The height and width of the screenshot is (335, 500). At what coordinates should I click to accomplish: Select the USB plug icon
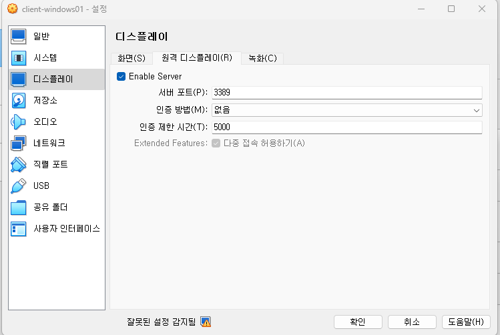pos(19,186)
